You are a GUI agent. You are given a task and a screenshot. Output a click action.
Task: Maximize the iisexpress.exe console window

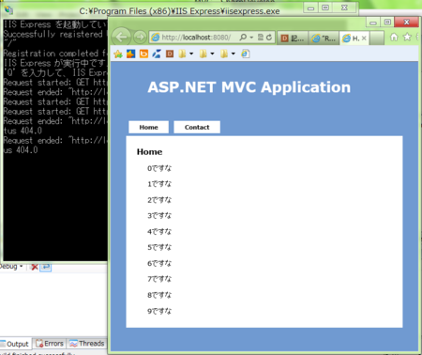point(325,8)
